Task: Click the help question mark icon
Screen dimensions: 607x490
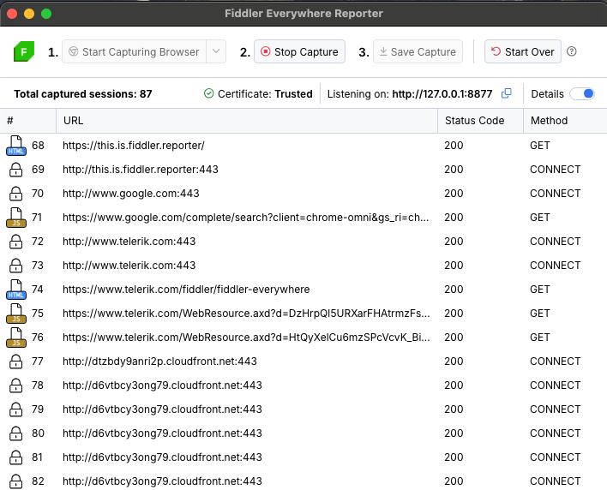Action: (572, 51)
